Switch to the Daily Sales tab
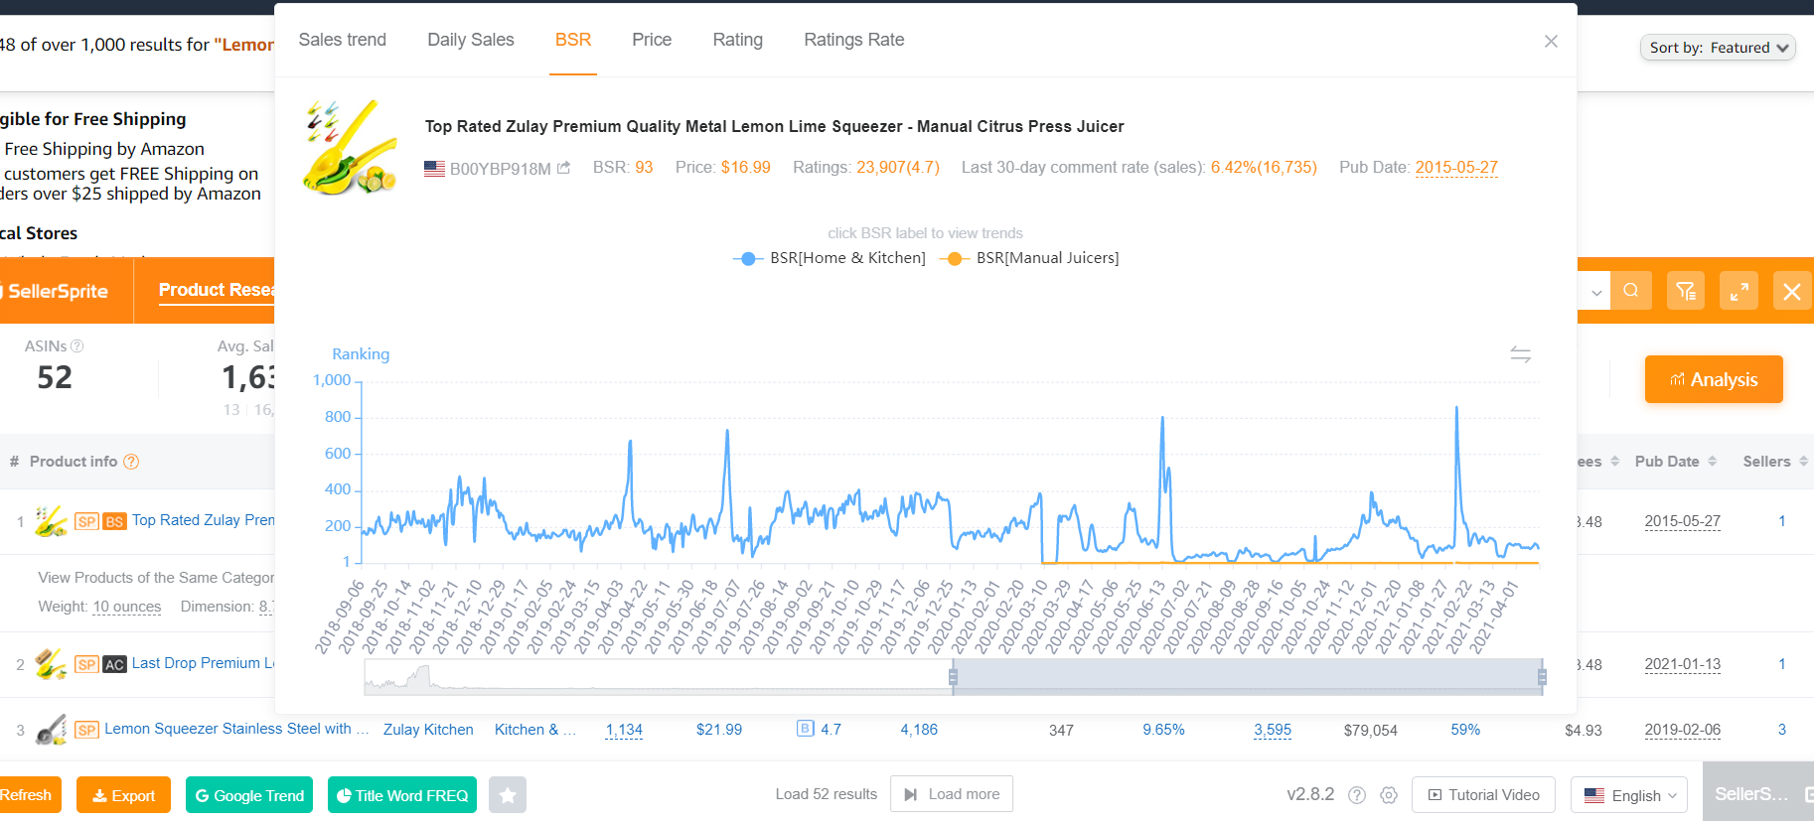Image resolution: width=1814 pixels, height=821 pixels. pyautogui.click(x=470, y=40)
